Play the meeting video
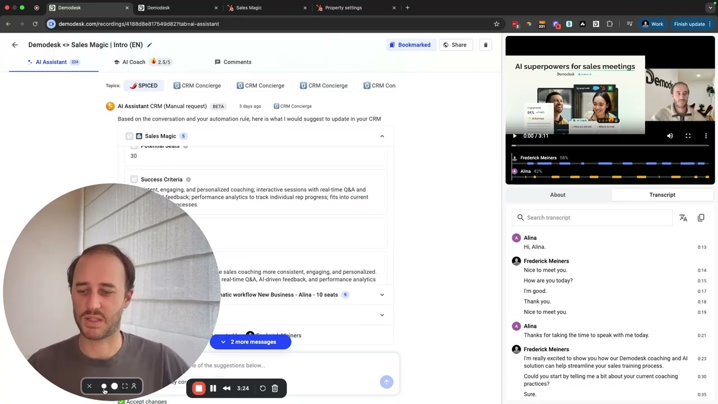Screen dimensions: 718x404 [x=514, y=136]
